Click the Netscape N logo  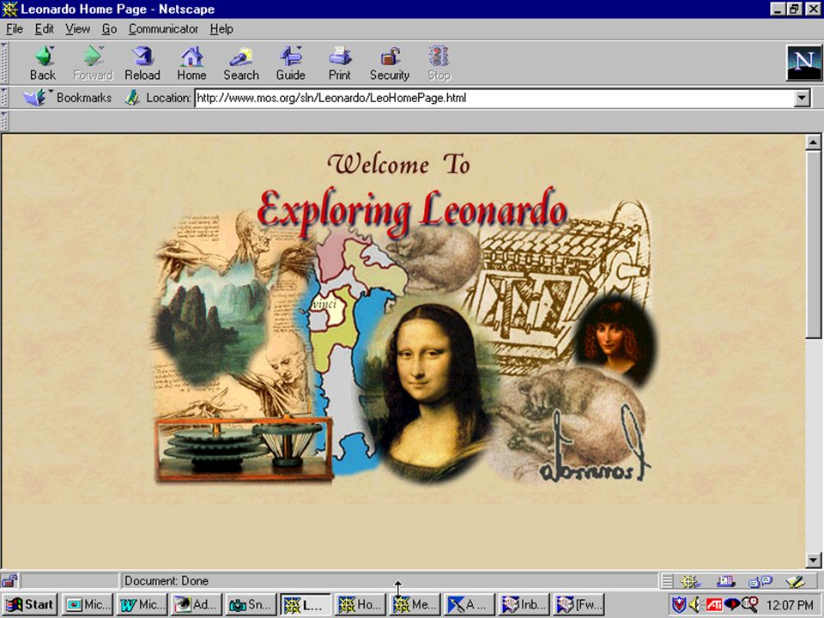point(803,63)
